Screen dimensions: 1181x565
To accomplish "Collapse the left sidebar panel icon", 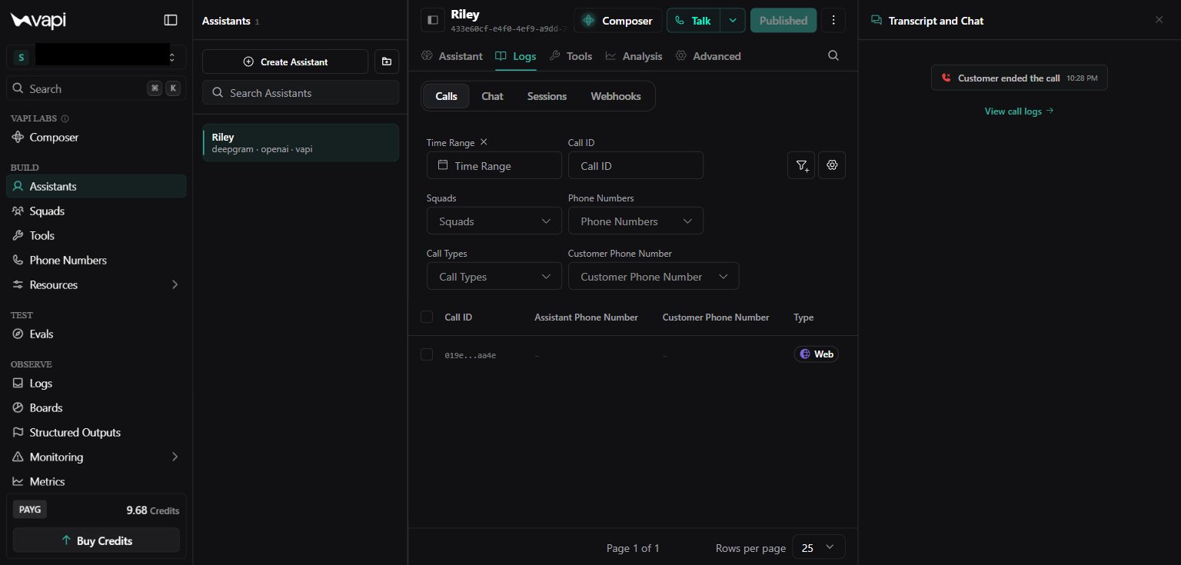I will pos(171,20).
